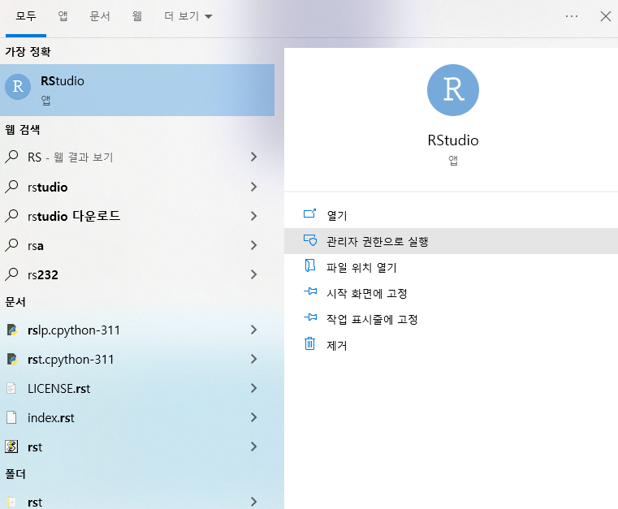Click the 파일 위치 열기 folder icon
The image size is (618, 509).
(309, 265)
